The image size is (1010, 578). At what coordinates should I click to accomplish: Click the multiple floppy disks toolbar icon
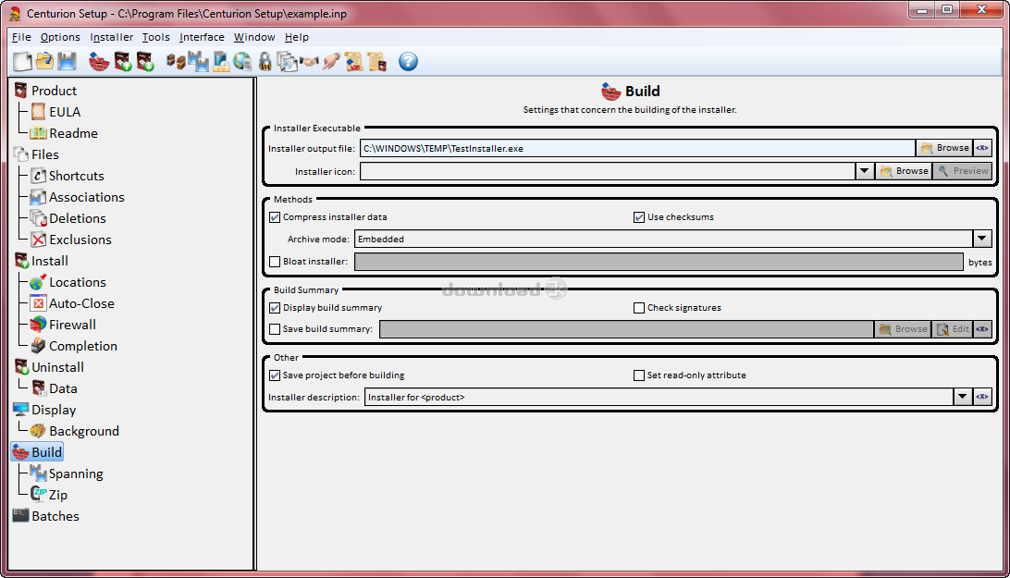point(198,62)
